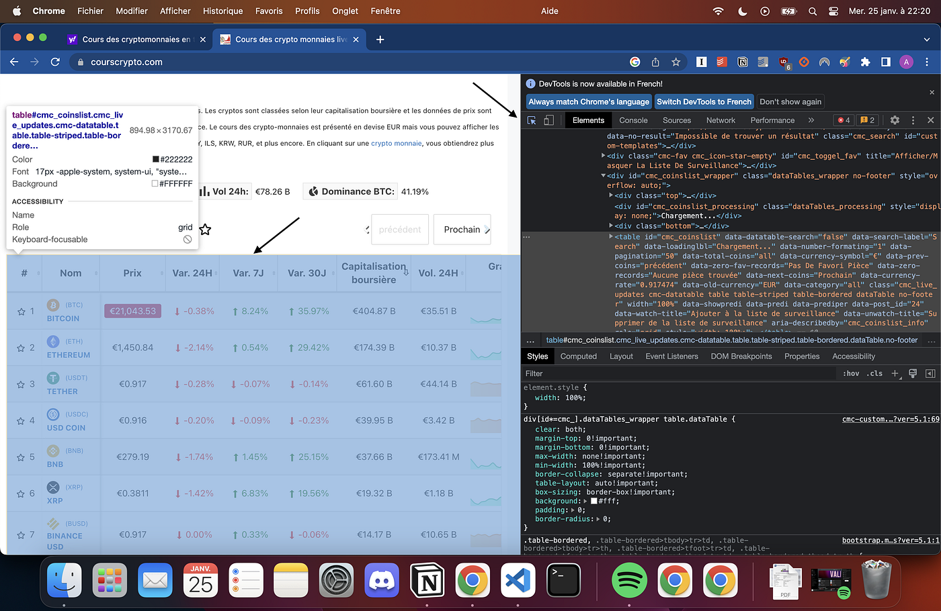Image resolution: width=941 pixels, height=611 pixels.
Task: Open Terminal from the Dock
Action: tap(564, 580)
